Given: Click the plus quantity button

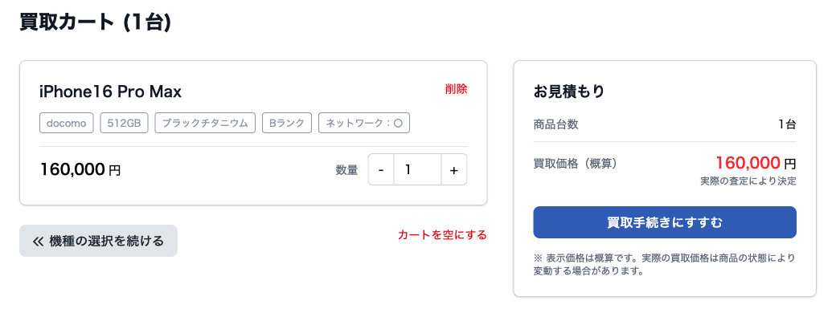Looking at the screenshot, I should point(453,170).
